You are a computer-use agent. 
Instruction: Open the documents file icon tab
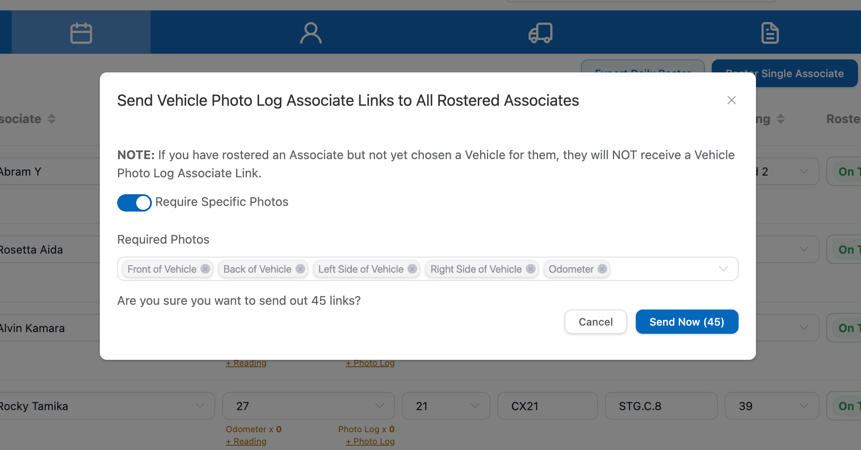tap(770, 33)
